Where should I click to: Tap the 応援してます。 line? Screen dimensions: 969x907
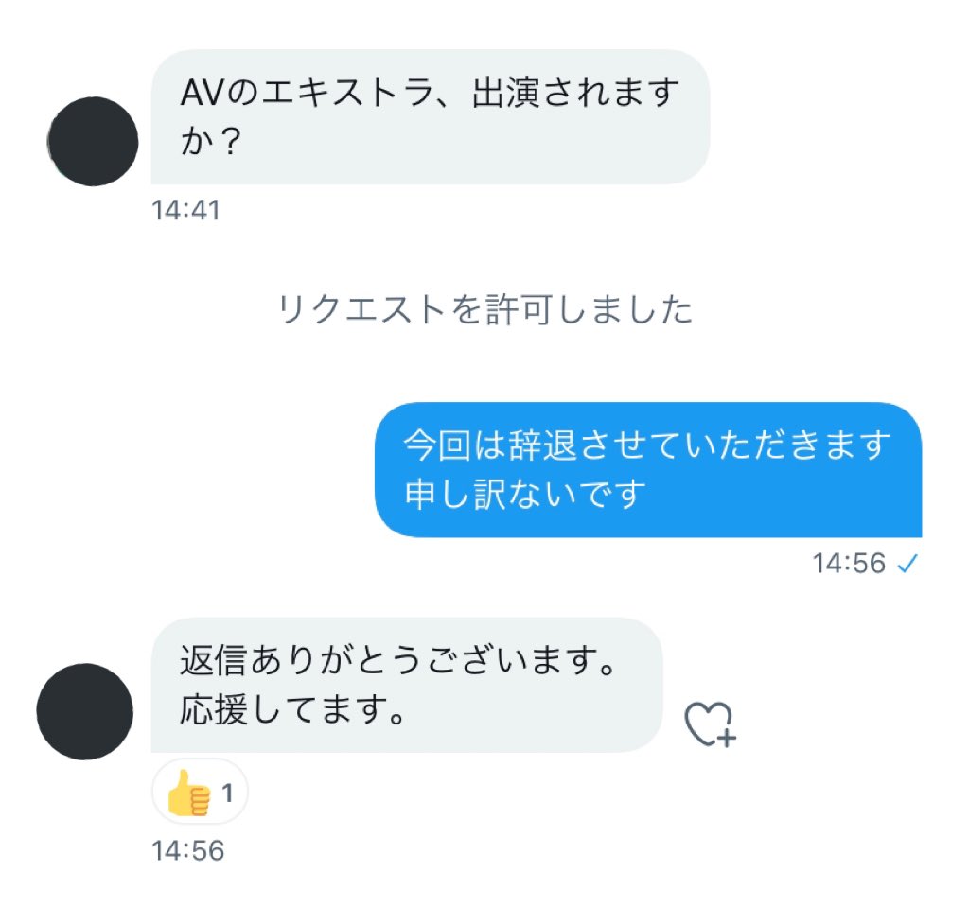click(292, 709)
